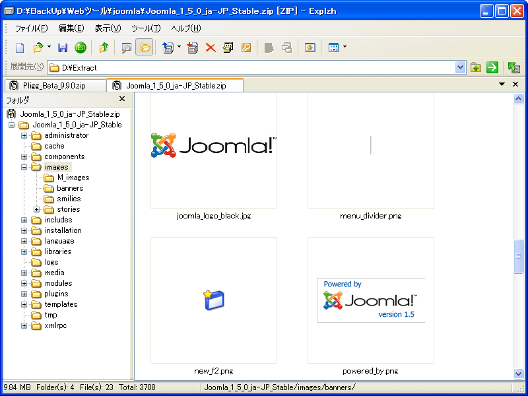Open the extract destination dropdown list
528x396 pixels.
[460, 68]
